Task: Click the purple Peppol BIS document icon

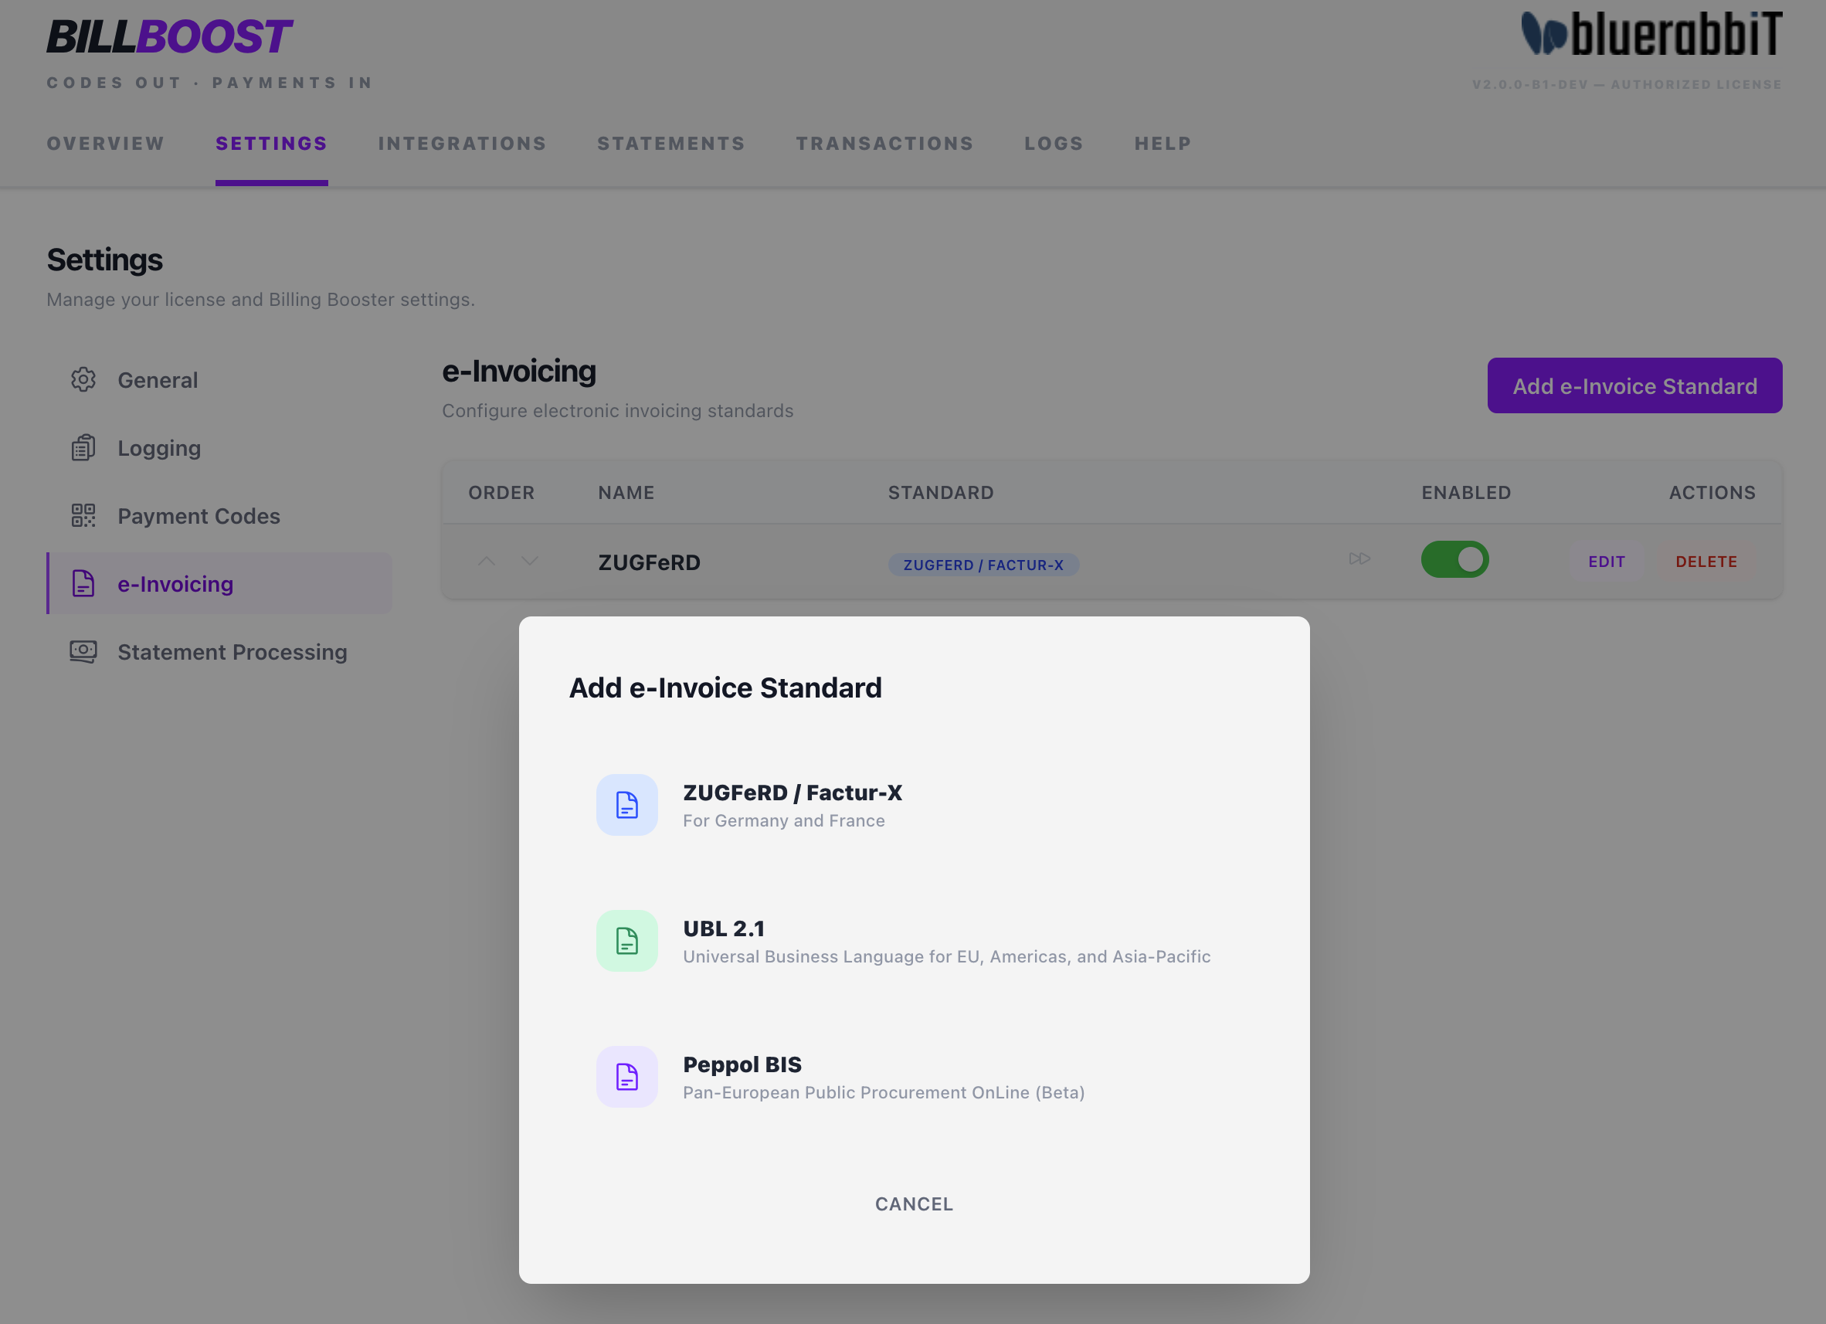Action: (x=626, y=1077)
